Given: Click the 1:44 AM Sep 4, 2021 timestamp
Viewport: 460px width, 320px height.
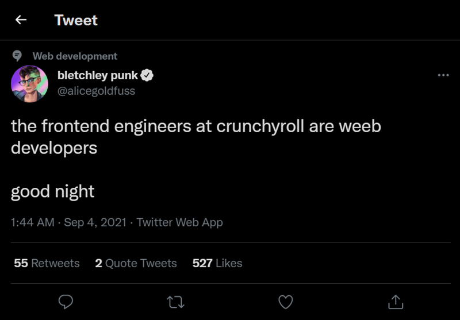Looking at the screenshot, I should click(68, 222).
